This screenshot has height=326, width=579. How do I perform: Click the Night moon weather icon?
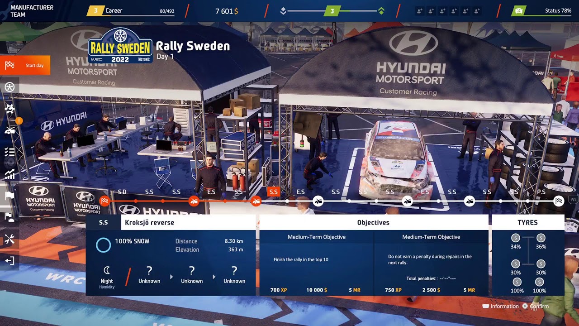(x=107, y=271)
